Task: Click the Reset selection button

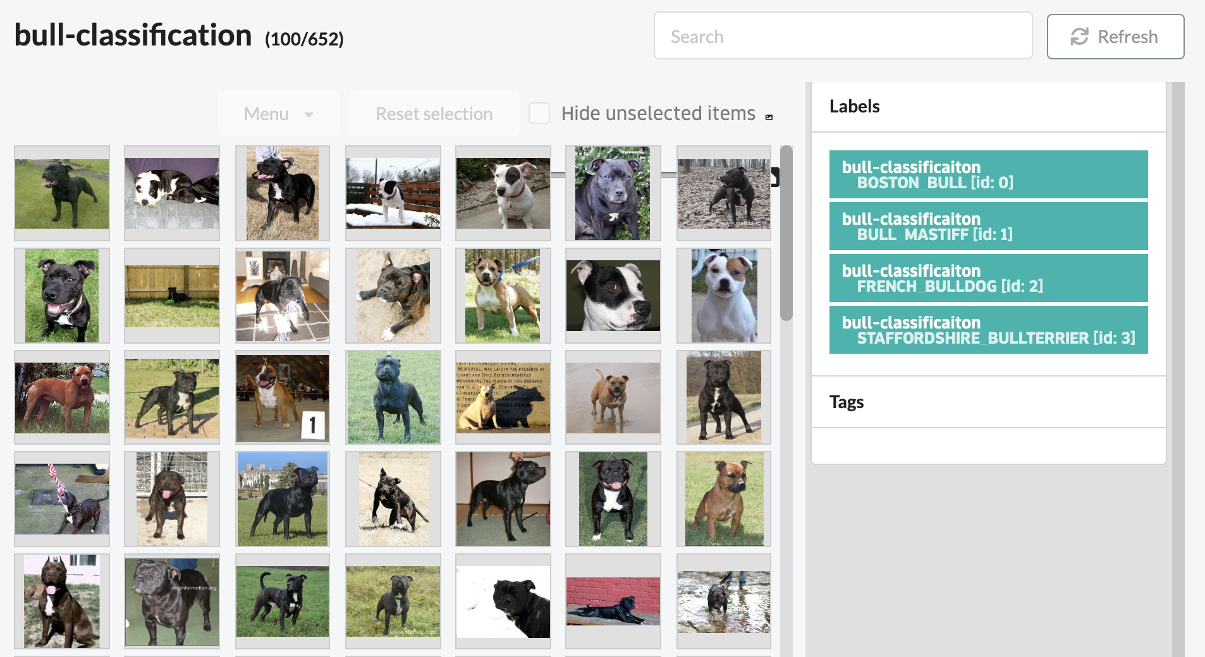Action: [x=434, y=114]
